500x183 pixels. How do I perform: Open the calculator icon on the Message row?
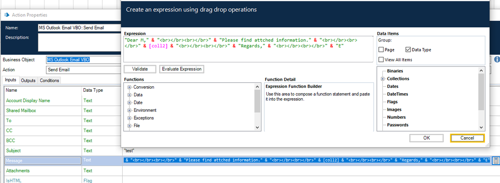click(496, 161)
